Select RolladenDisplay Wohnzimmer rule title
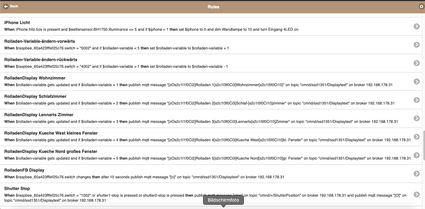 (x=35, y=78)
